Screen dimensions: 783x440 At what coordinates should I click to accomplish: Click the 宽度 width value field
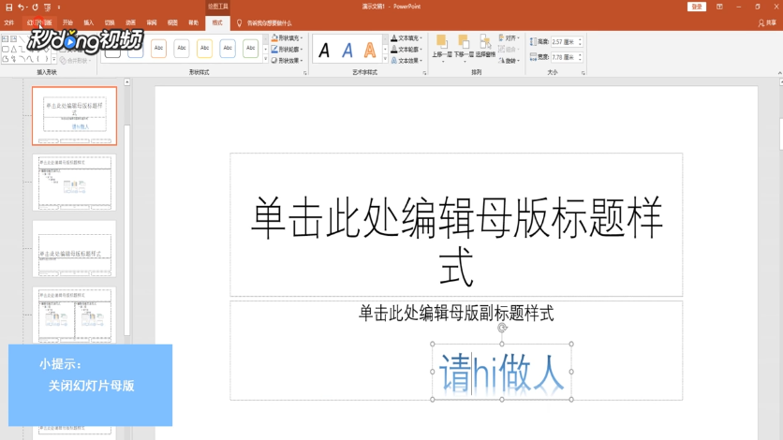(564, 57)
